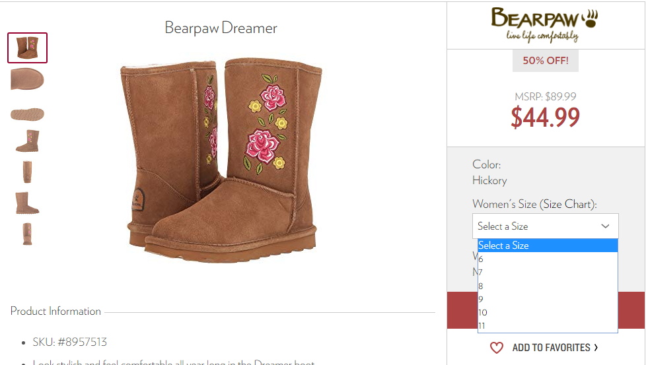This screenshot has width=646, height=365.
Task: View the boot top-down toe thumbnail
Action: [27, 79]
